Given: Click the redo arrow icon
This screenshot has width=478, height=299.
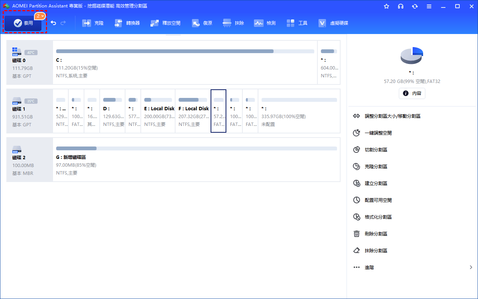Looking at the screenshot, I should (63, 23).
